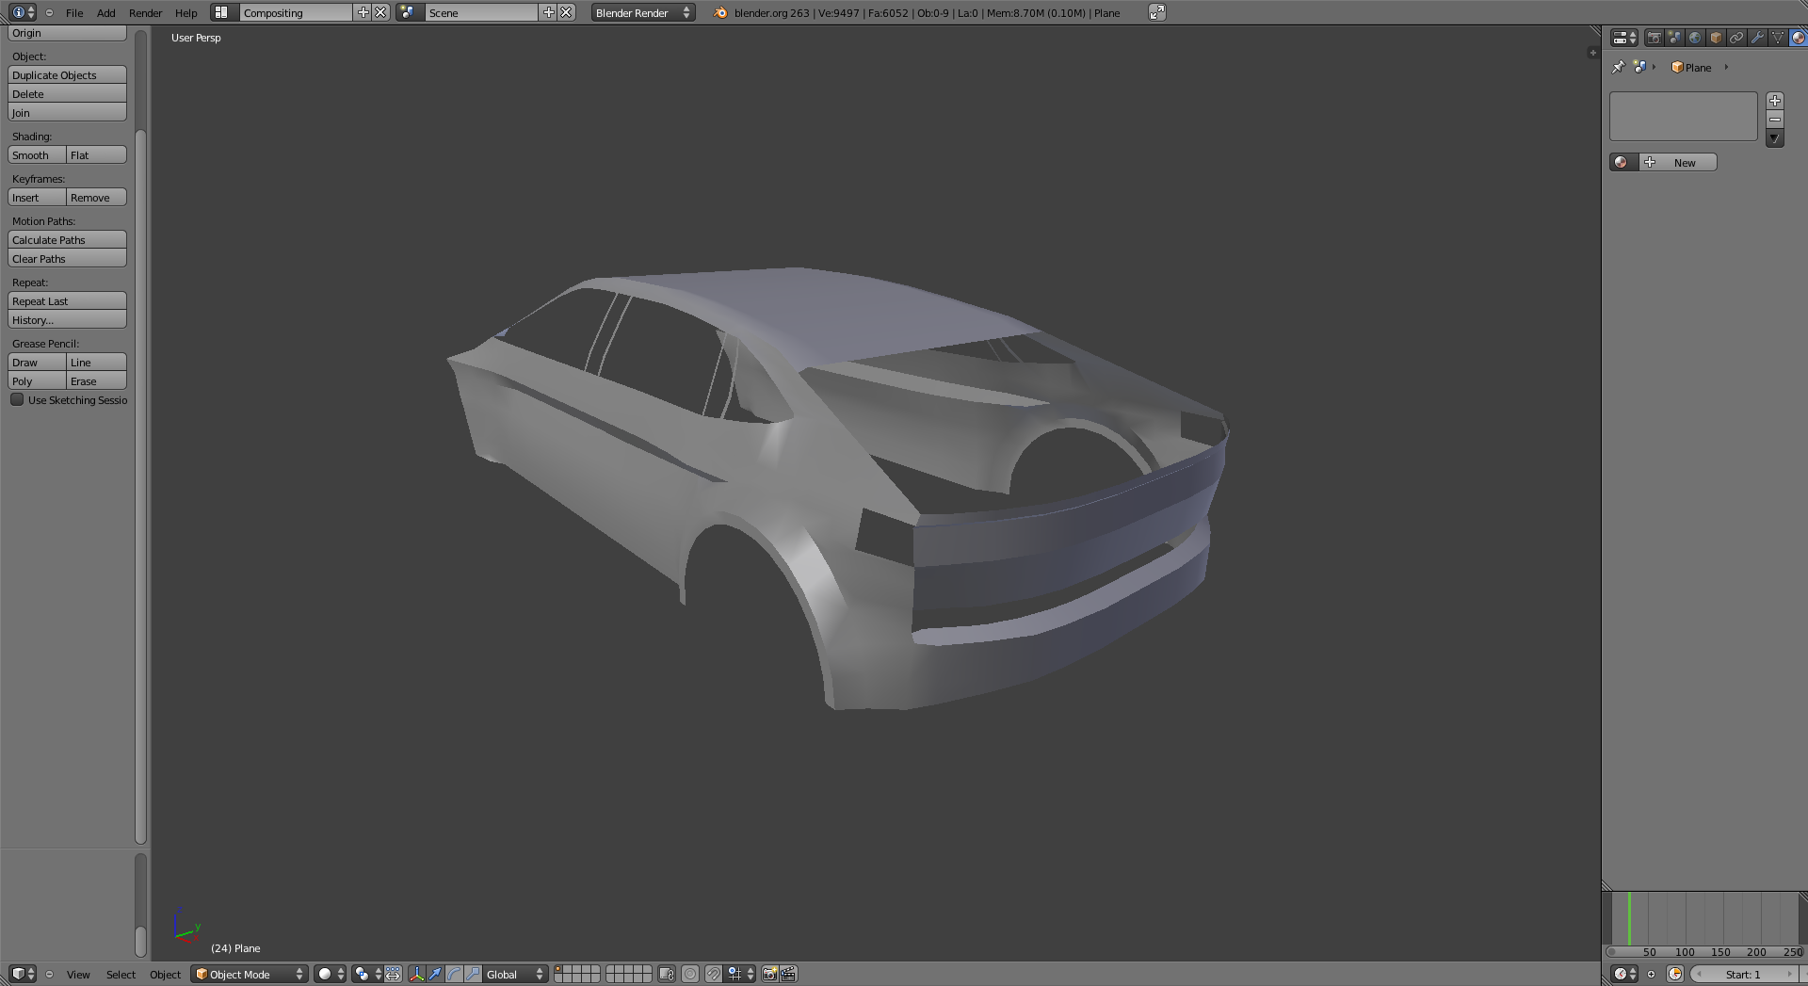Select the Grease Pencil Erase tool
The image size is (1808, 986).
click(96, 381)
